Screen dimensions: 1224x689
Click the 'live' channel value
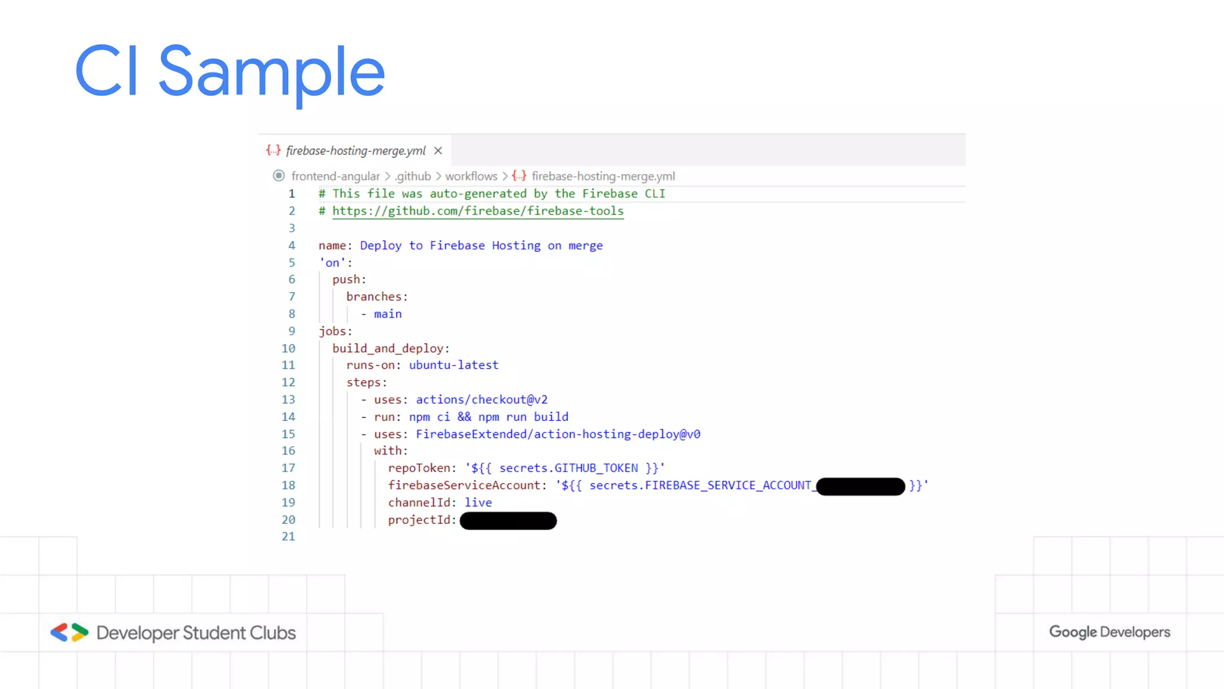[478, 503]
